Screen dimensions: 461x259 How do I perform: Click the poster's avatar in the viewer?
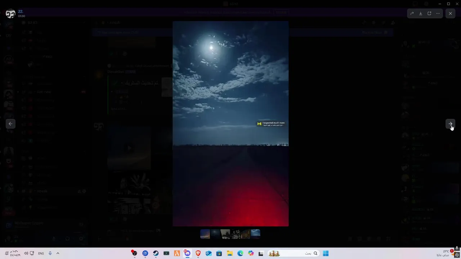coord(10,14)
